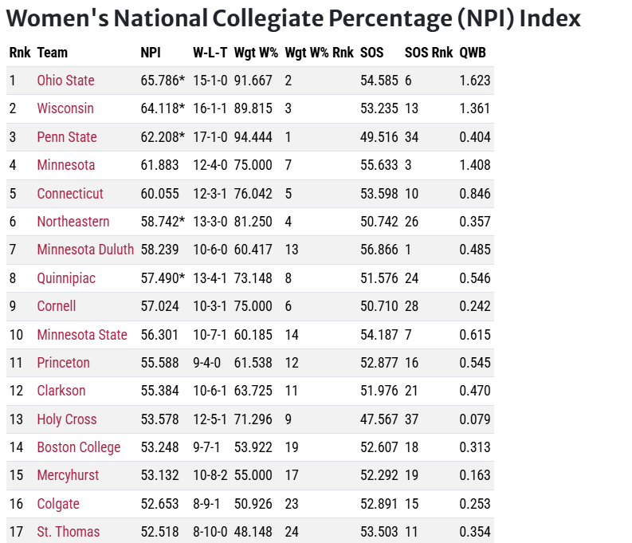Select the Clarkson team link
Image resolution: width=632 pixels, height=543 pixels.
(61, 391)
